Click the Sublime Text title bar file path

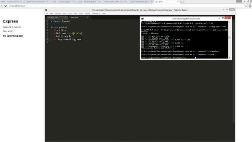[x=140, y=10]
